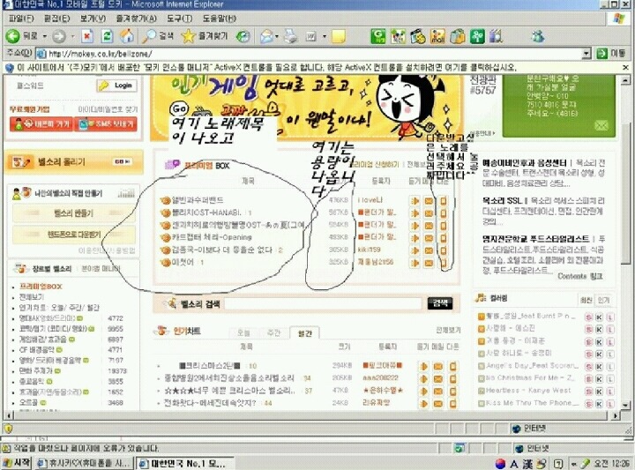Screen dimensions: 635x470
Task: Open the 보기(V) menu
Action: [x=93, y=19]
